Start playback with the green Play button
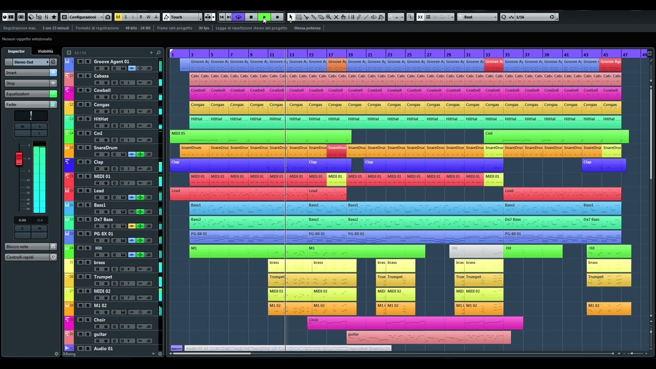 pos(264,17)
